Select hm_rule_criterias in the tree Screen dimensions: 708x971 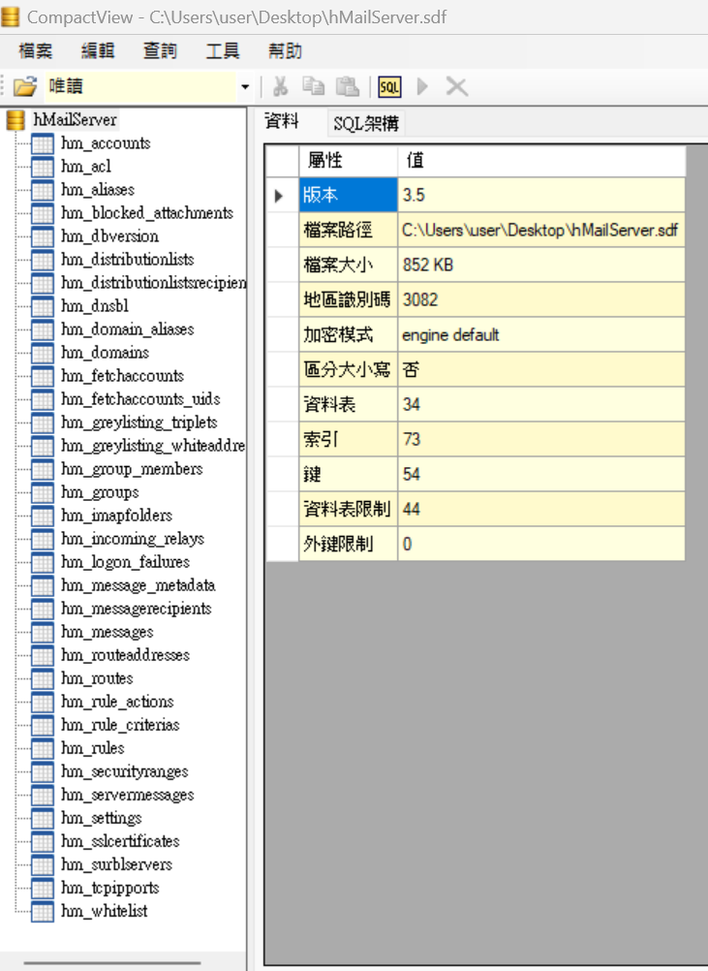(121, 725)
